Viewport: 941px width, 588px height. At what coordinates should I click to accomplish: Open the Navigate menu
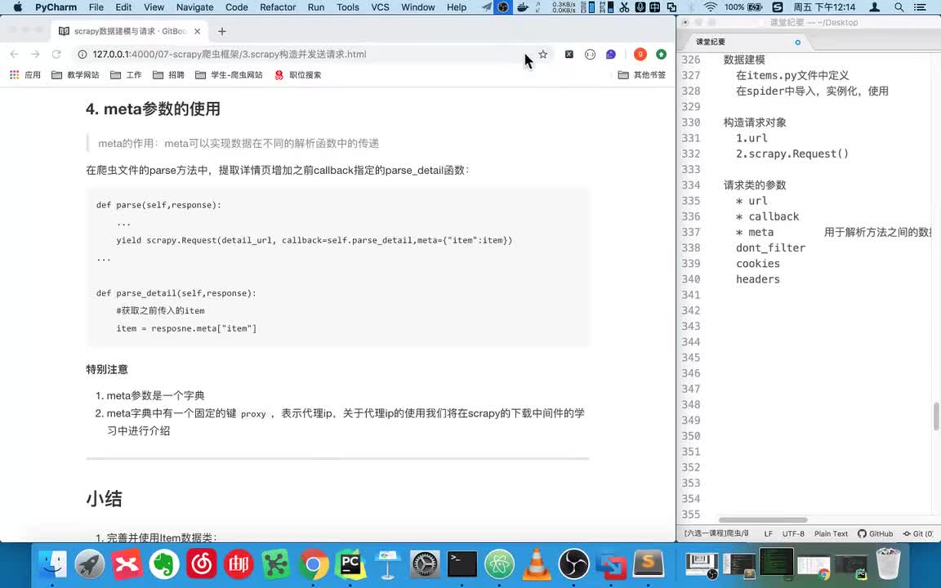click(x=194, y=7)
